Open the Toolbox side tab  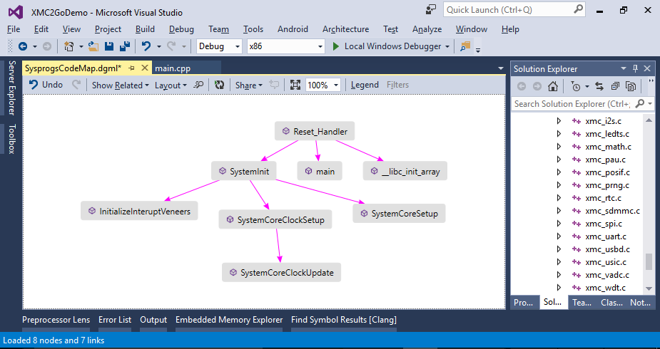[12, 139]
